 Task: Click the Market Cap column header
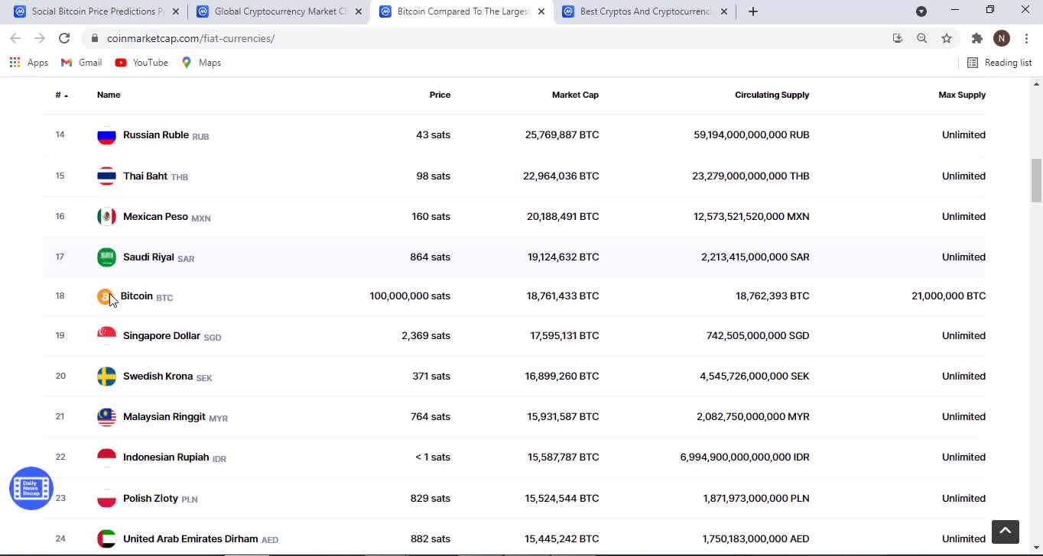(575, 95)
